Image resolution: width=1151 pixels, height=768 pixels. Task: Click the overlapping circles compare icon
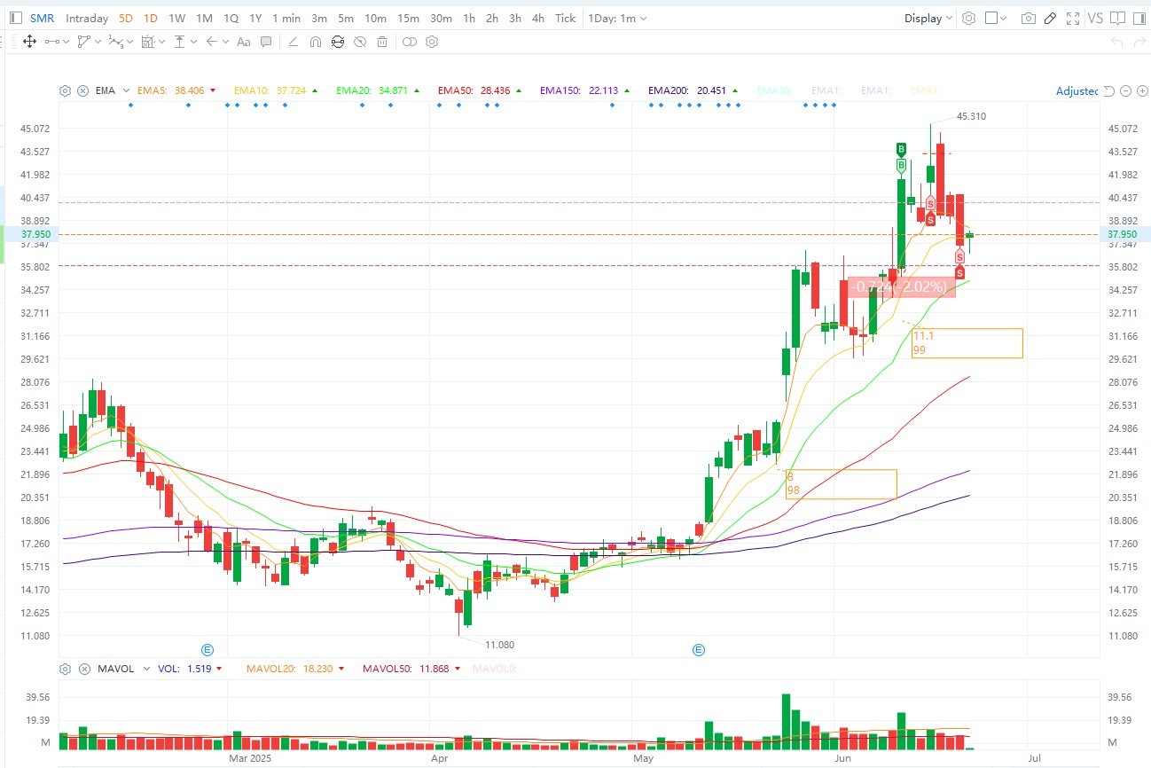409,42
